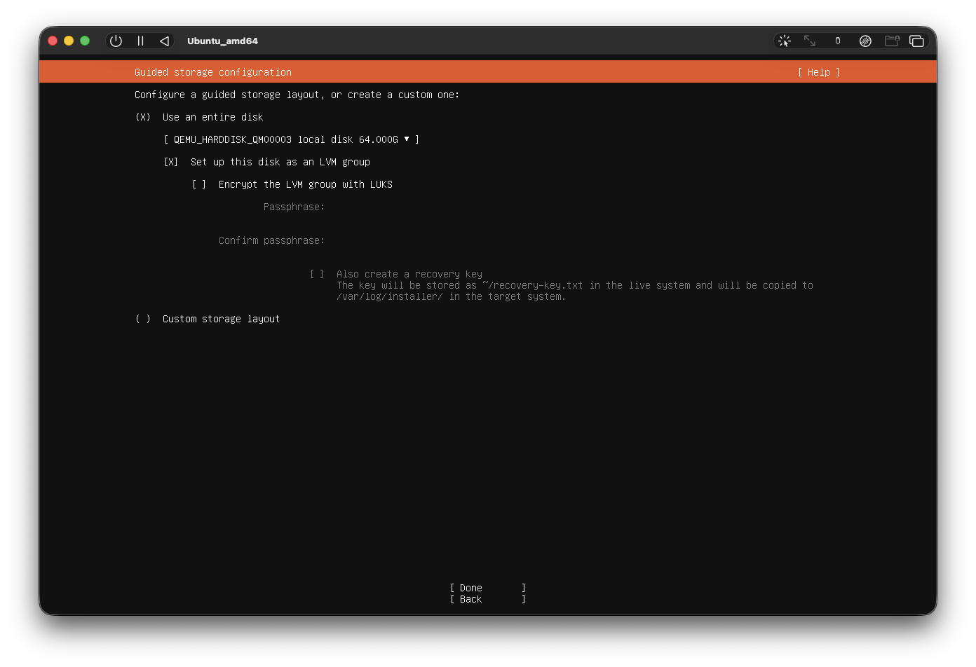Image resolution: width=976 pixels, height=667 pixels.
Task: Open the USB devices icon
Action: [x=837, y=41]
